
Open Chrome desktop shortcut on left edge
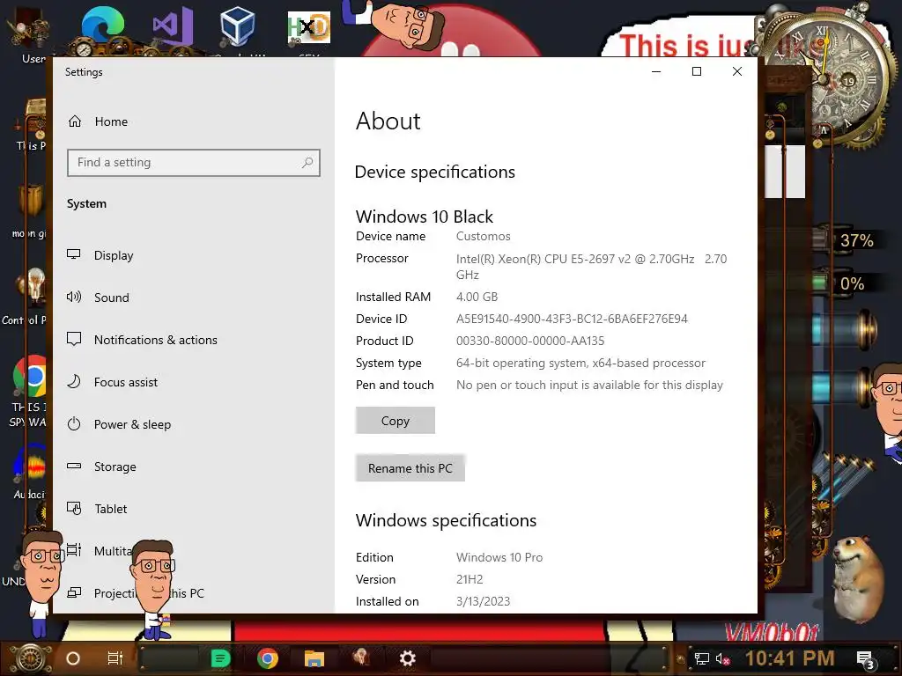(x=30, y=377)
